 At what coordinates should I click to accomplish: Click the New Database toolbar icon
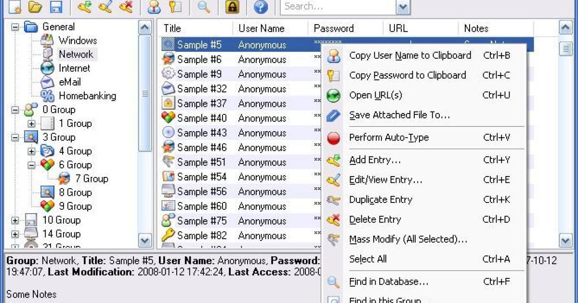click(16, 7)
